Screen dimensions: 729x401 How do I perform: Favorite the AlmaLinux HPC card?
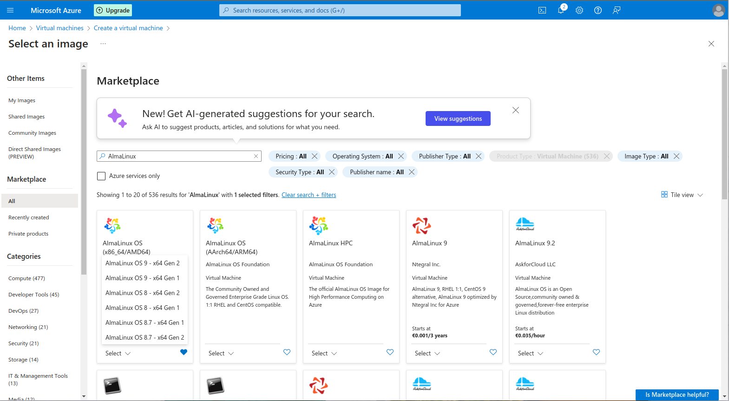[390, 352]
